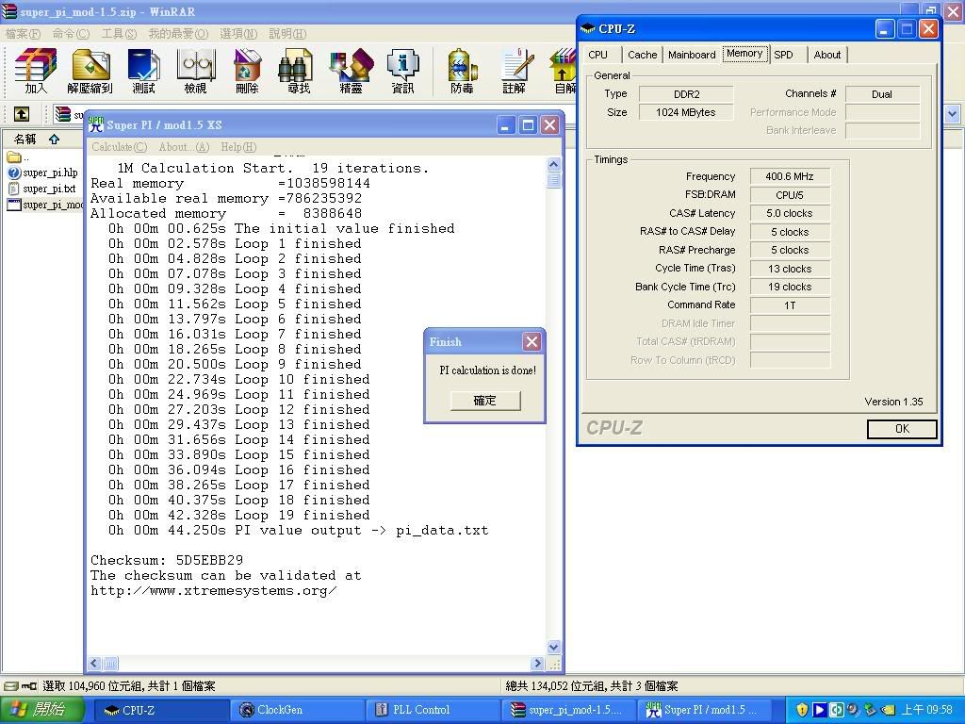Click the Super PI horizontal scrollbar left arrow
Screen dimensions: 965x724
click(94, 663)
